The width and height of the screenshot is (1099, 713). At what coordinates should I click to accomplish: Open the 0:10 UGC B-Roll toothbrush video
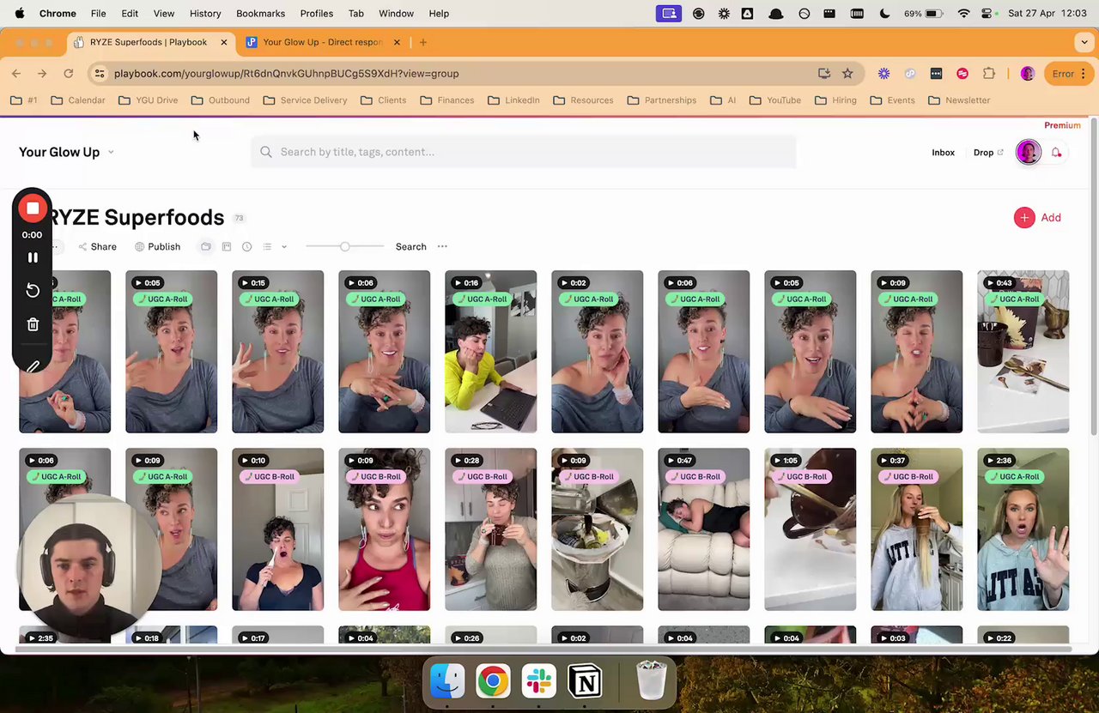point(277,529)
